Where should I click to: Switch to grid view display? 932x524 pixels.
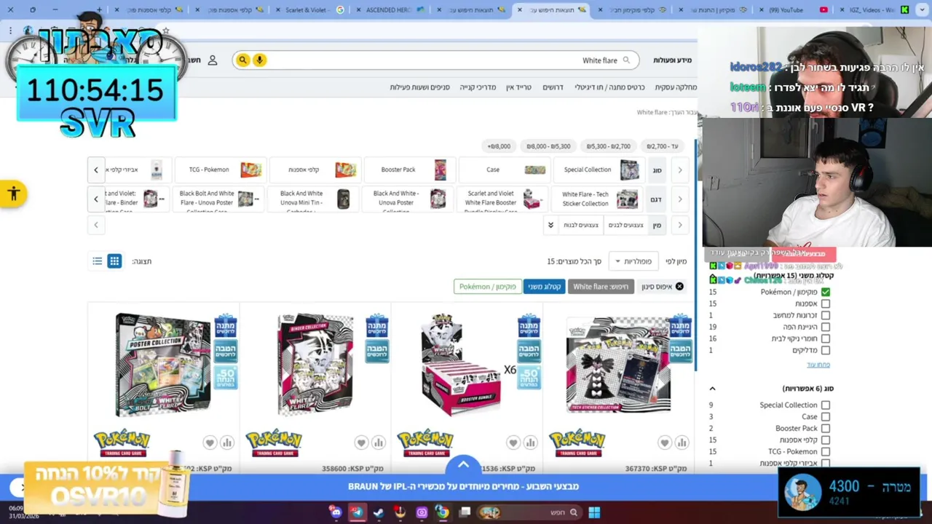(114, 261)
